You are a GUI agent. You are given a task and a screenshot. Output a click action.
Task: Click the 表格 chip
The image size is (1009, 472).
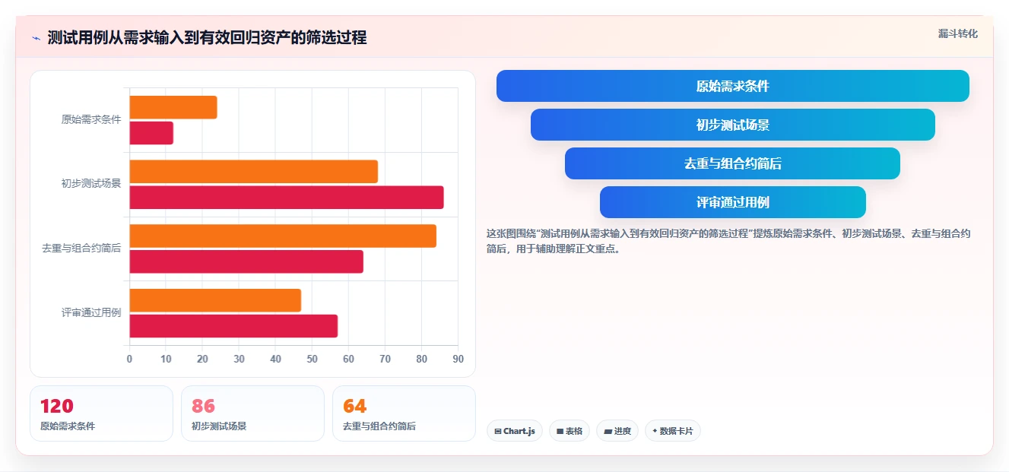570,431
